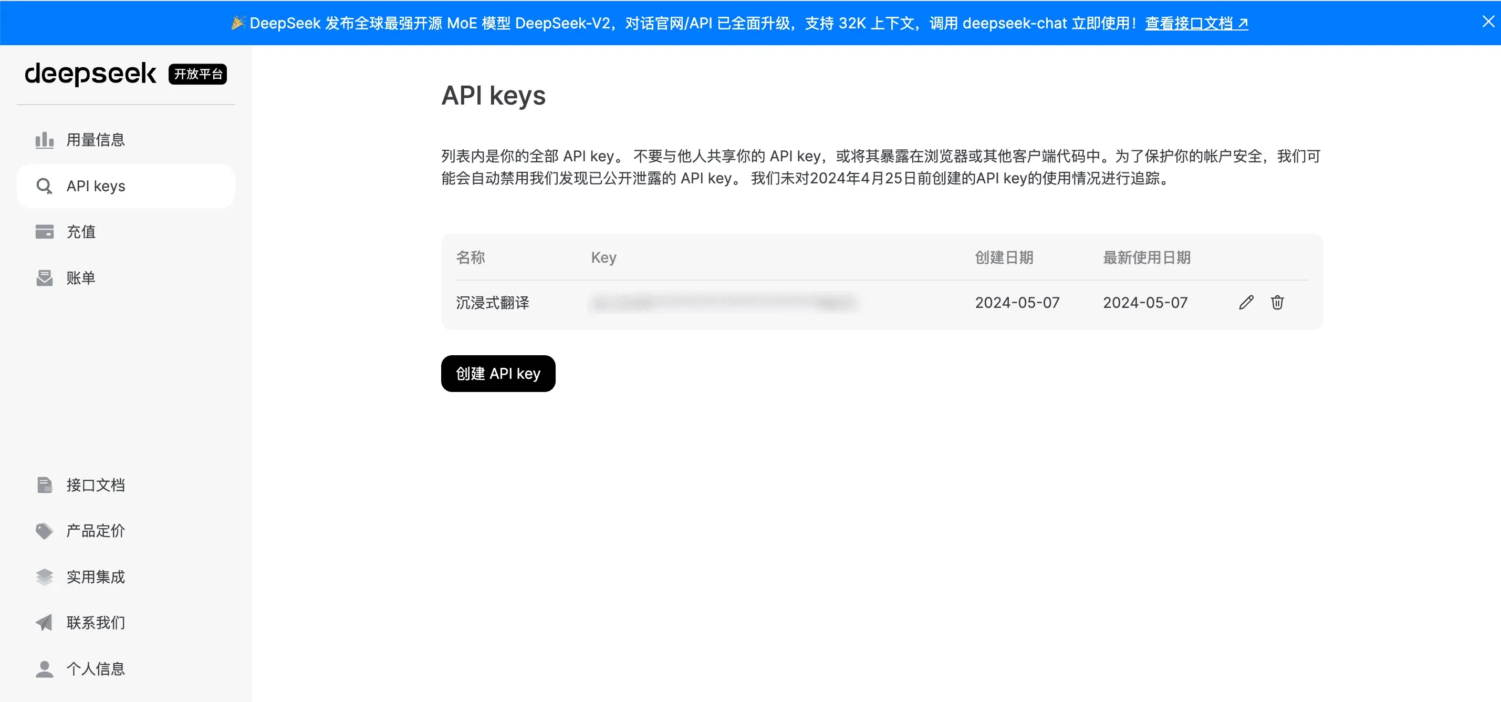Image resolution: width=1501 pixels, height=702 pixels.
Task: Open 实用集成 integrations via layers icon
Action: tap(44, 576)
